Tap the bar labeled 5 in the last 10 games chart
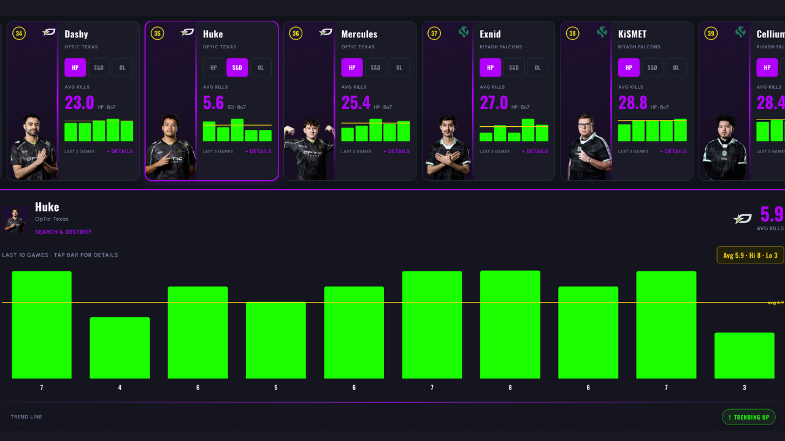The image size is (785, 441). (276, 341)
